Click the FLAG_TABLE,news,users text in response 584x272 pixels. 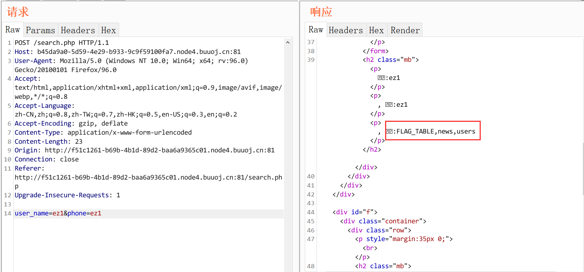(436, 132)
